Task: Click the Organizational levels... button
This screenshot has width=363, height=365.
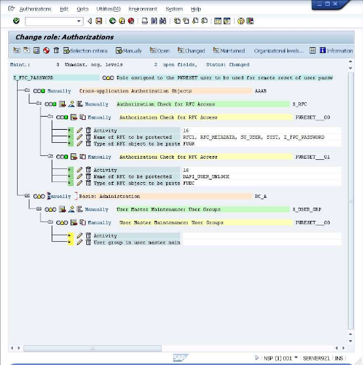Action: (x=279, y=50)
